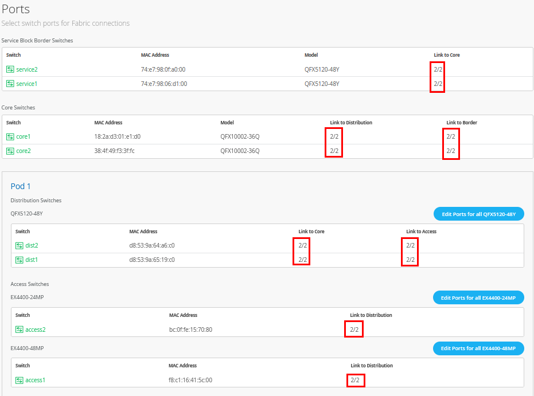Click the switch icon beside dist1

pos(20,260)
